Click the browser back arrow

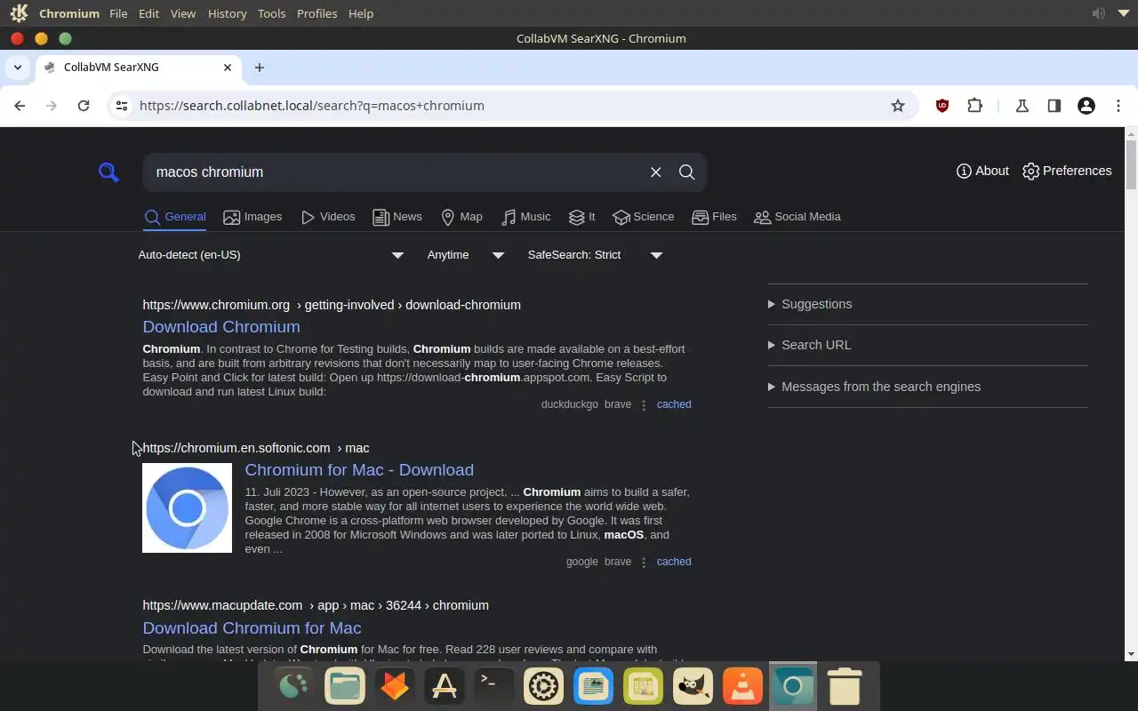pos(20,106)
